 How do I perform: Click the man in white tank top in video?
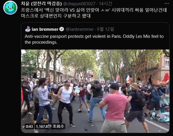click(x=66, y=103)
